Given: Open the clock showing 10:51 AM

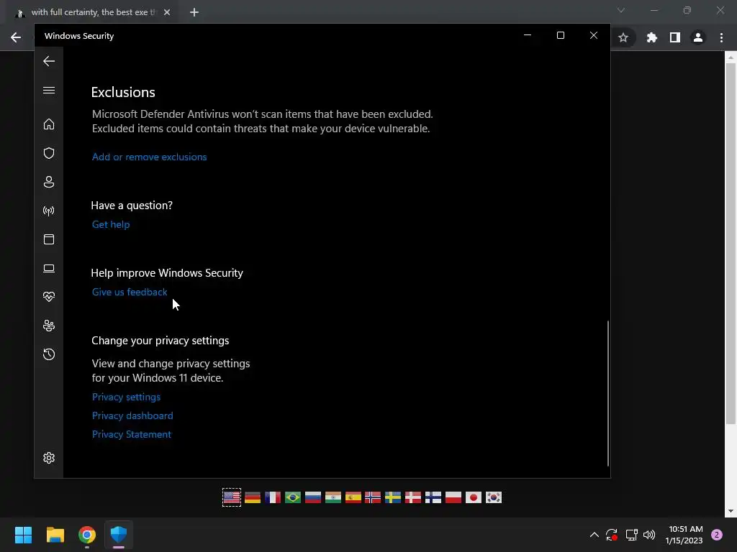Looking at the screenshot, I should pyautogui.click(x=684, y=535).
